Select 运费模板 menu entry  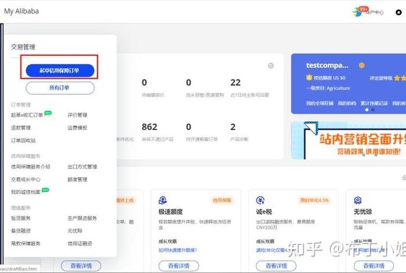coord(77,128)
